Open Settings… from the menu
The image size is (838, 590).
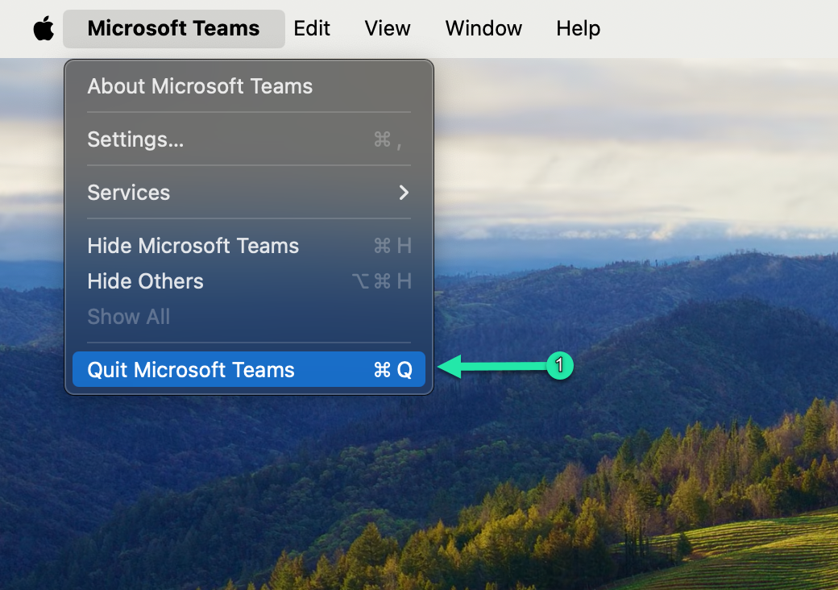pyautogui.click(x=249, y=139)
